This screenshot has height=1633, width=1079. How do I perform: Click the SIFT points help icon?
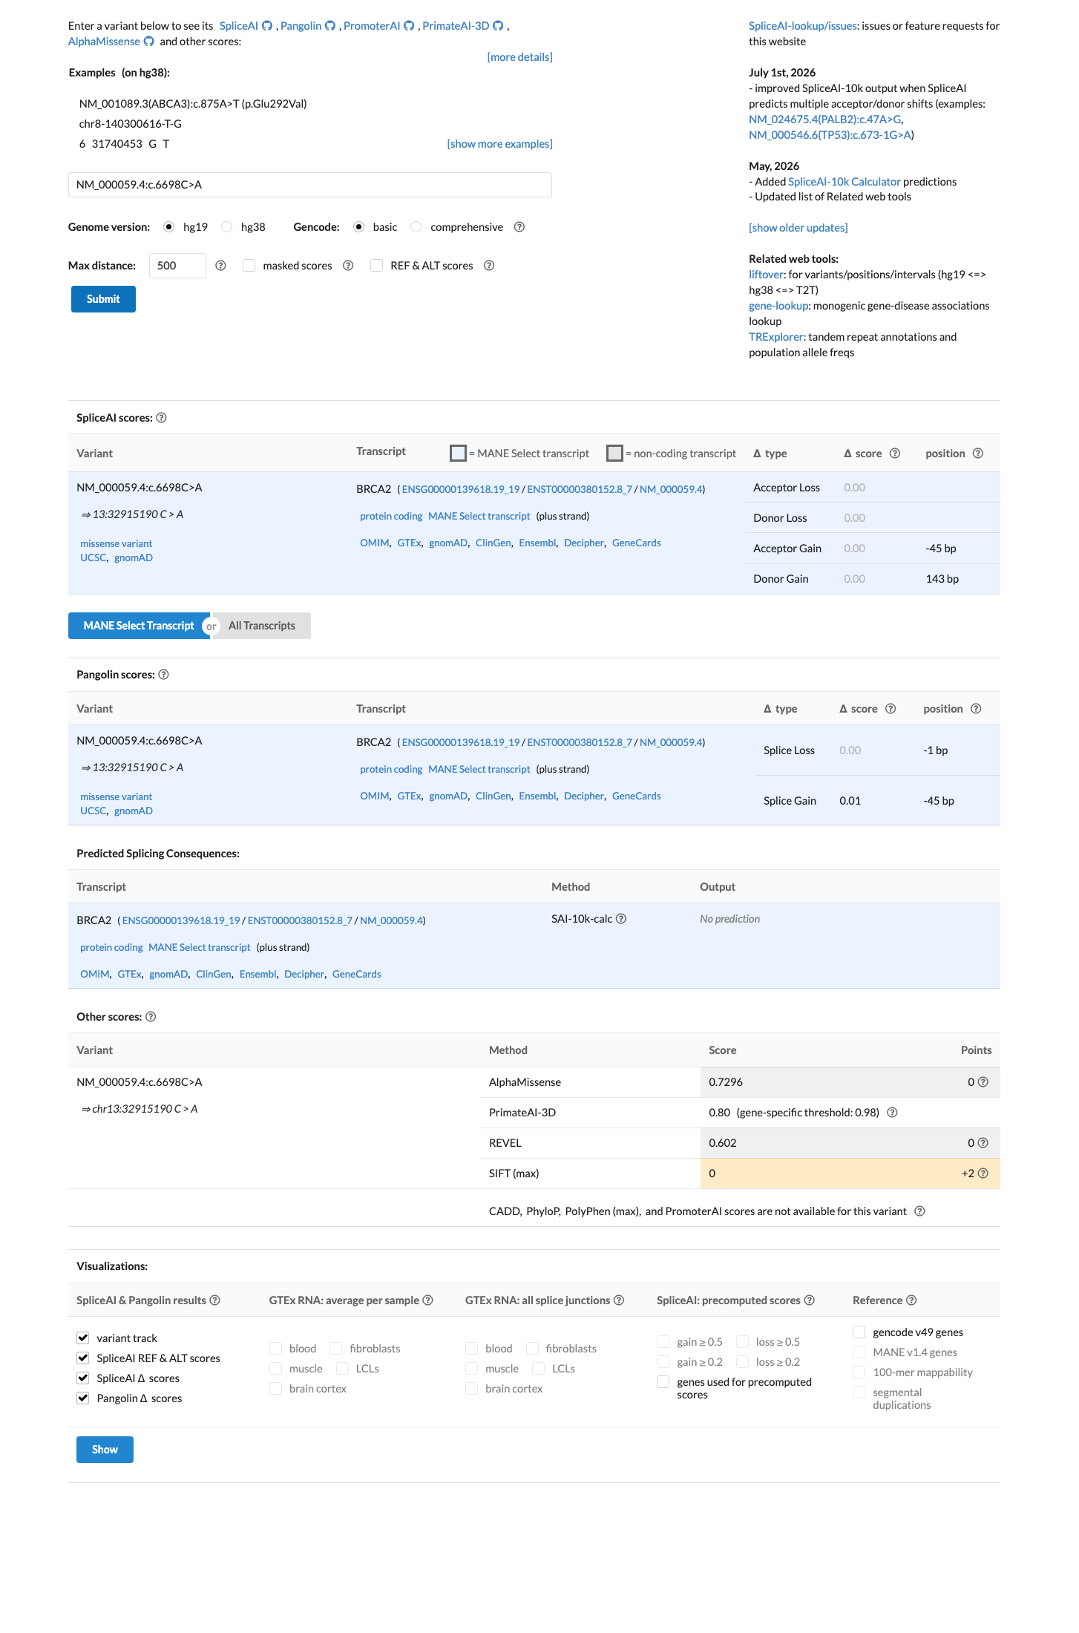[983, 1174]
